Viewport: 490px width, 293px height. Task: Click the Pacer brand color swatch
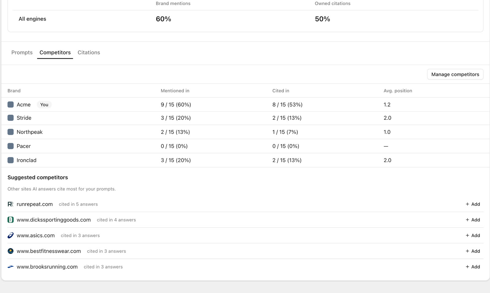(10, 146)
